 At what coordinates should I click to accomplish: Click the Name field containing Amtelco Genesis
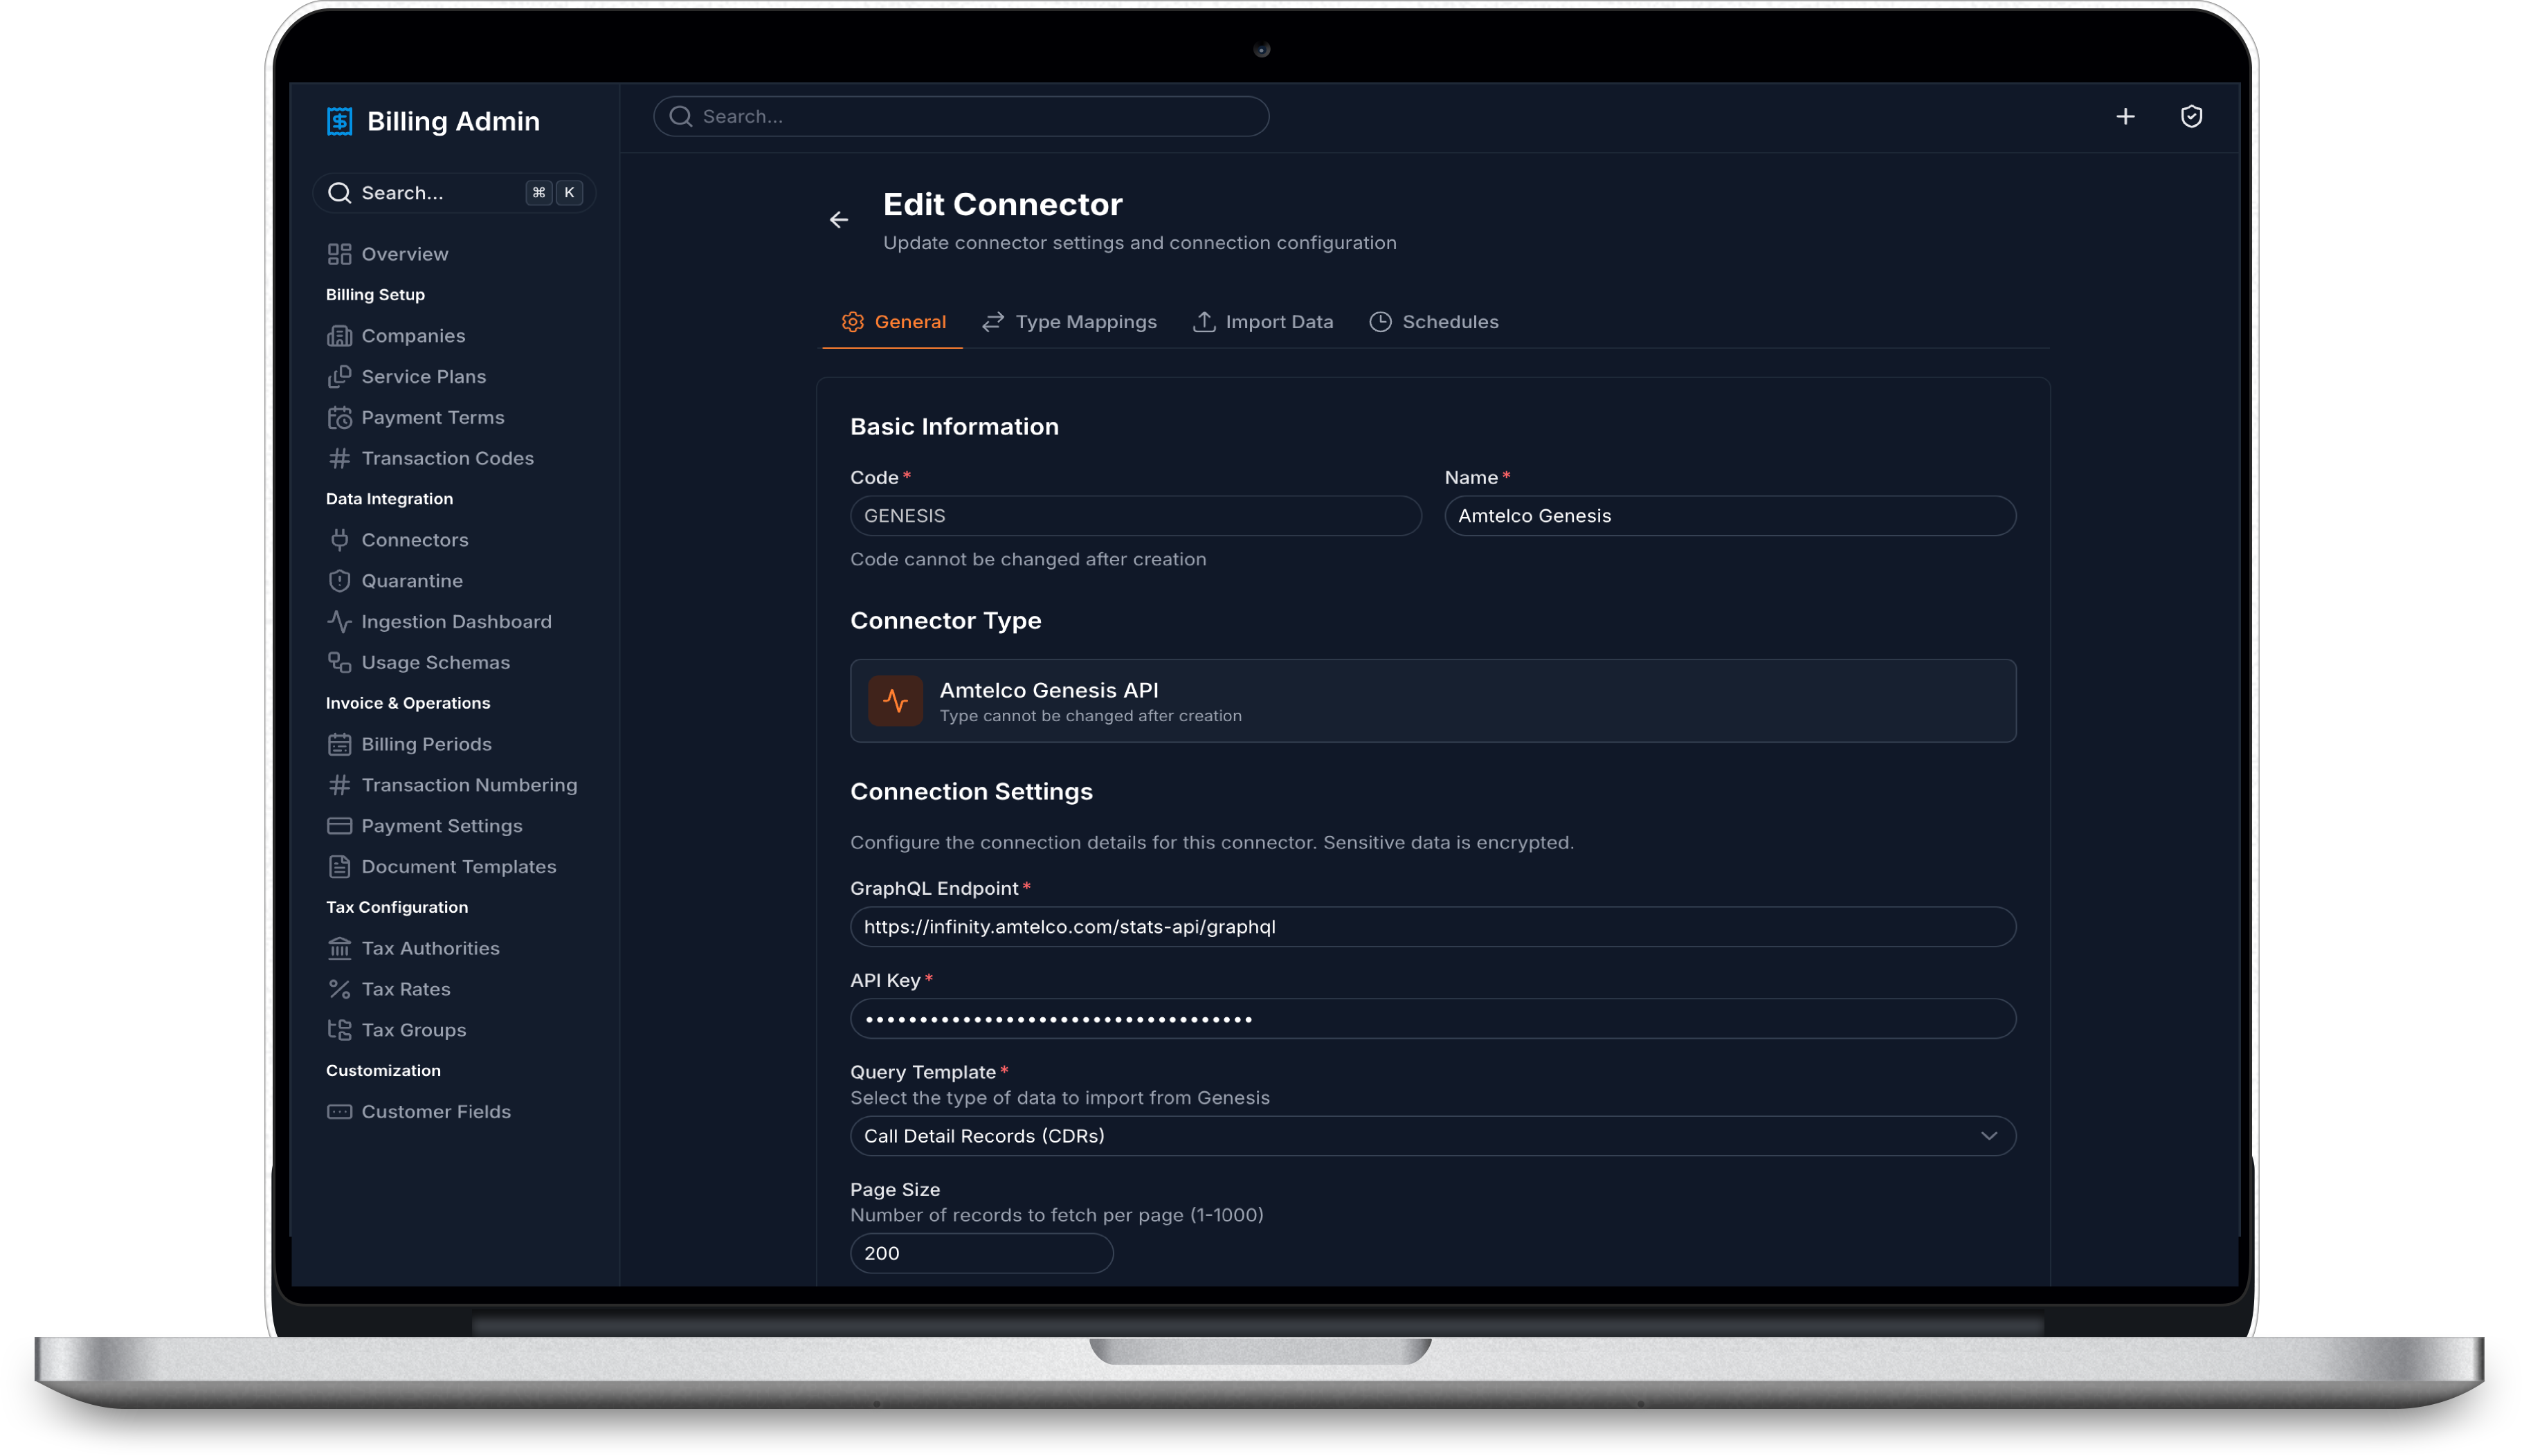click(x=1729, y=516)
